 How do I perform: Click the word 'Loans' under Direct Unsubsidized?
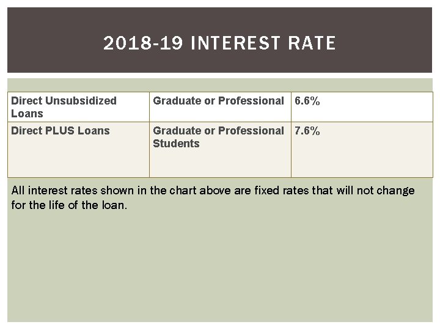27,114
